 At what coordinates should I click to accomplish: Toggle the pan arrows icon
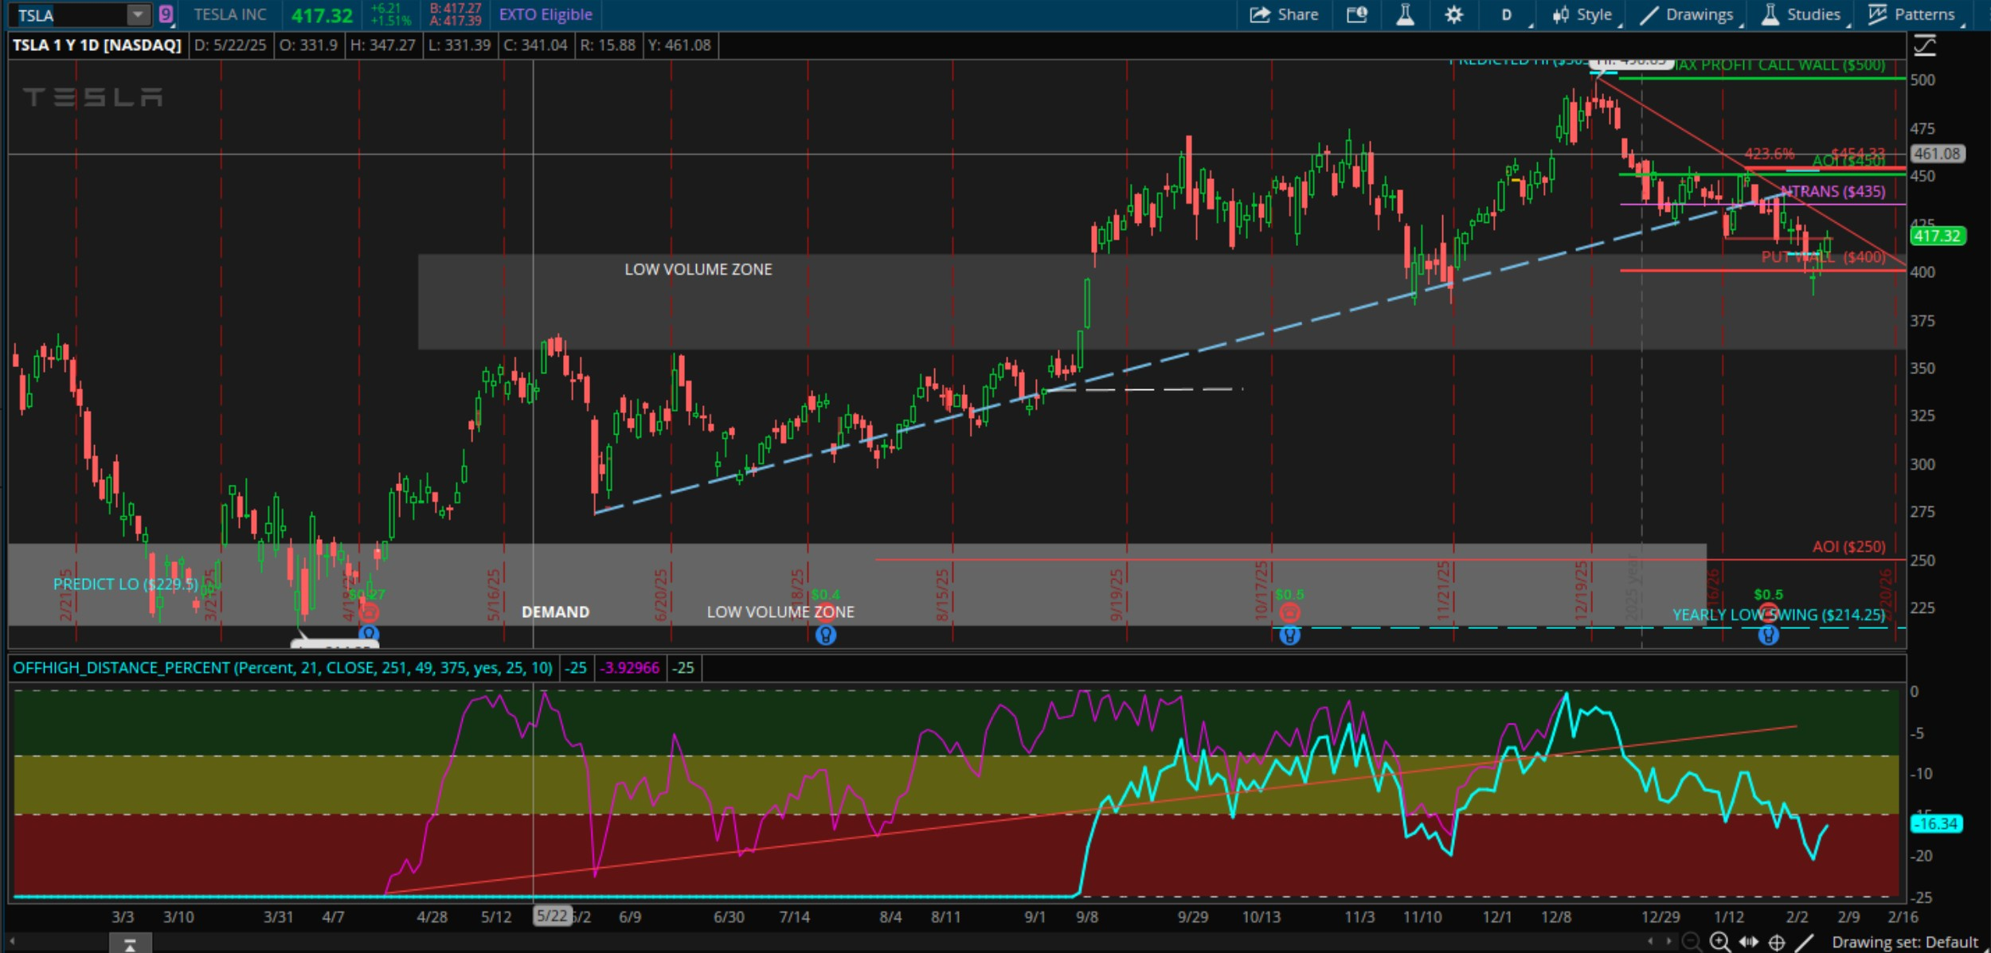pos(1749,942)
